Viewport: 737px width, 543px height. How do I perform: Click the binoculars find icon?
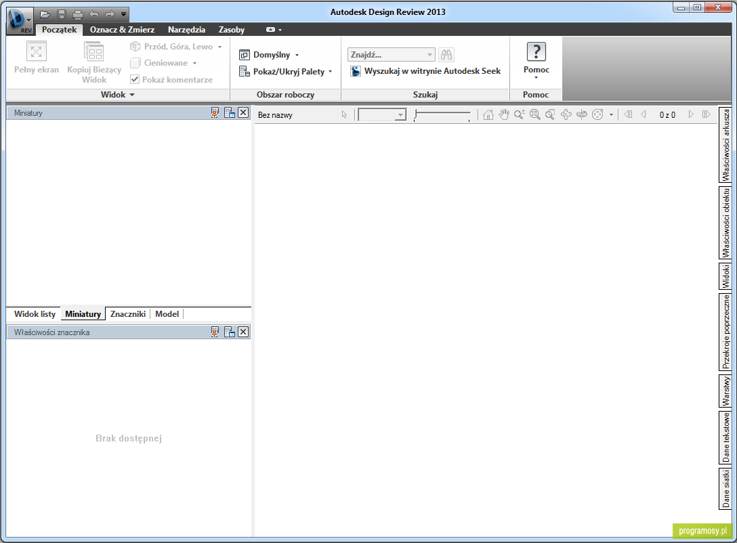pyautogui.click(x=446, y=54)
